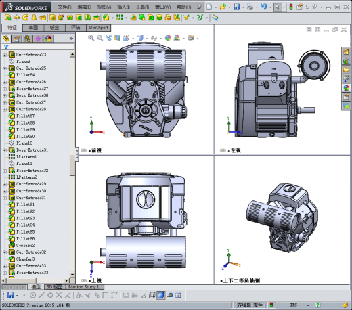Open the 文件(F) menu
Viewport: 352px width, 310px height.
coord(64,7)
